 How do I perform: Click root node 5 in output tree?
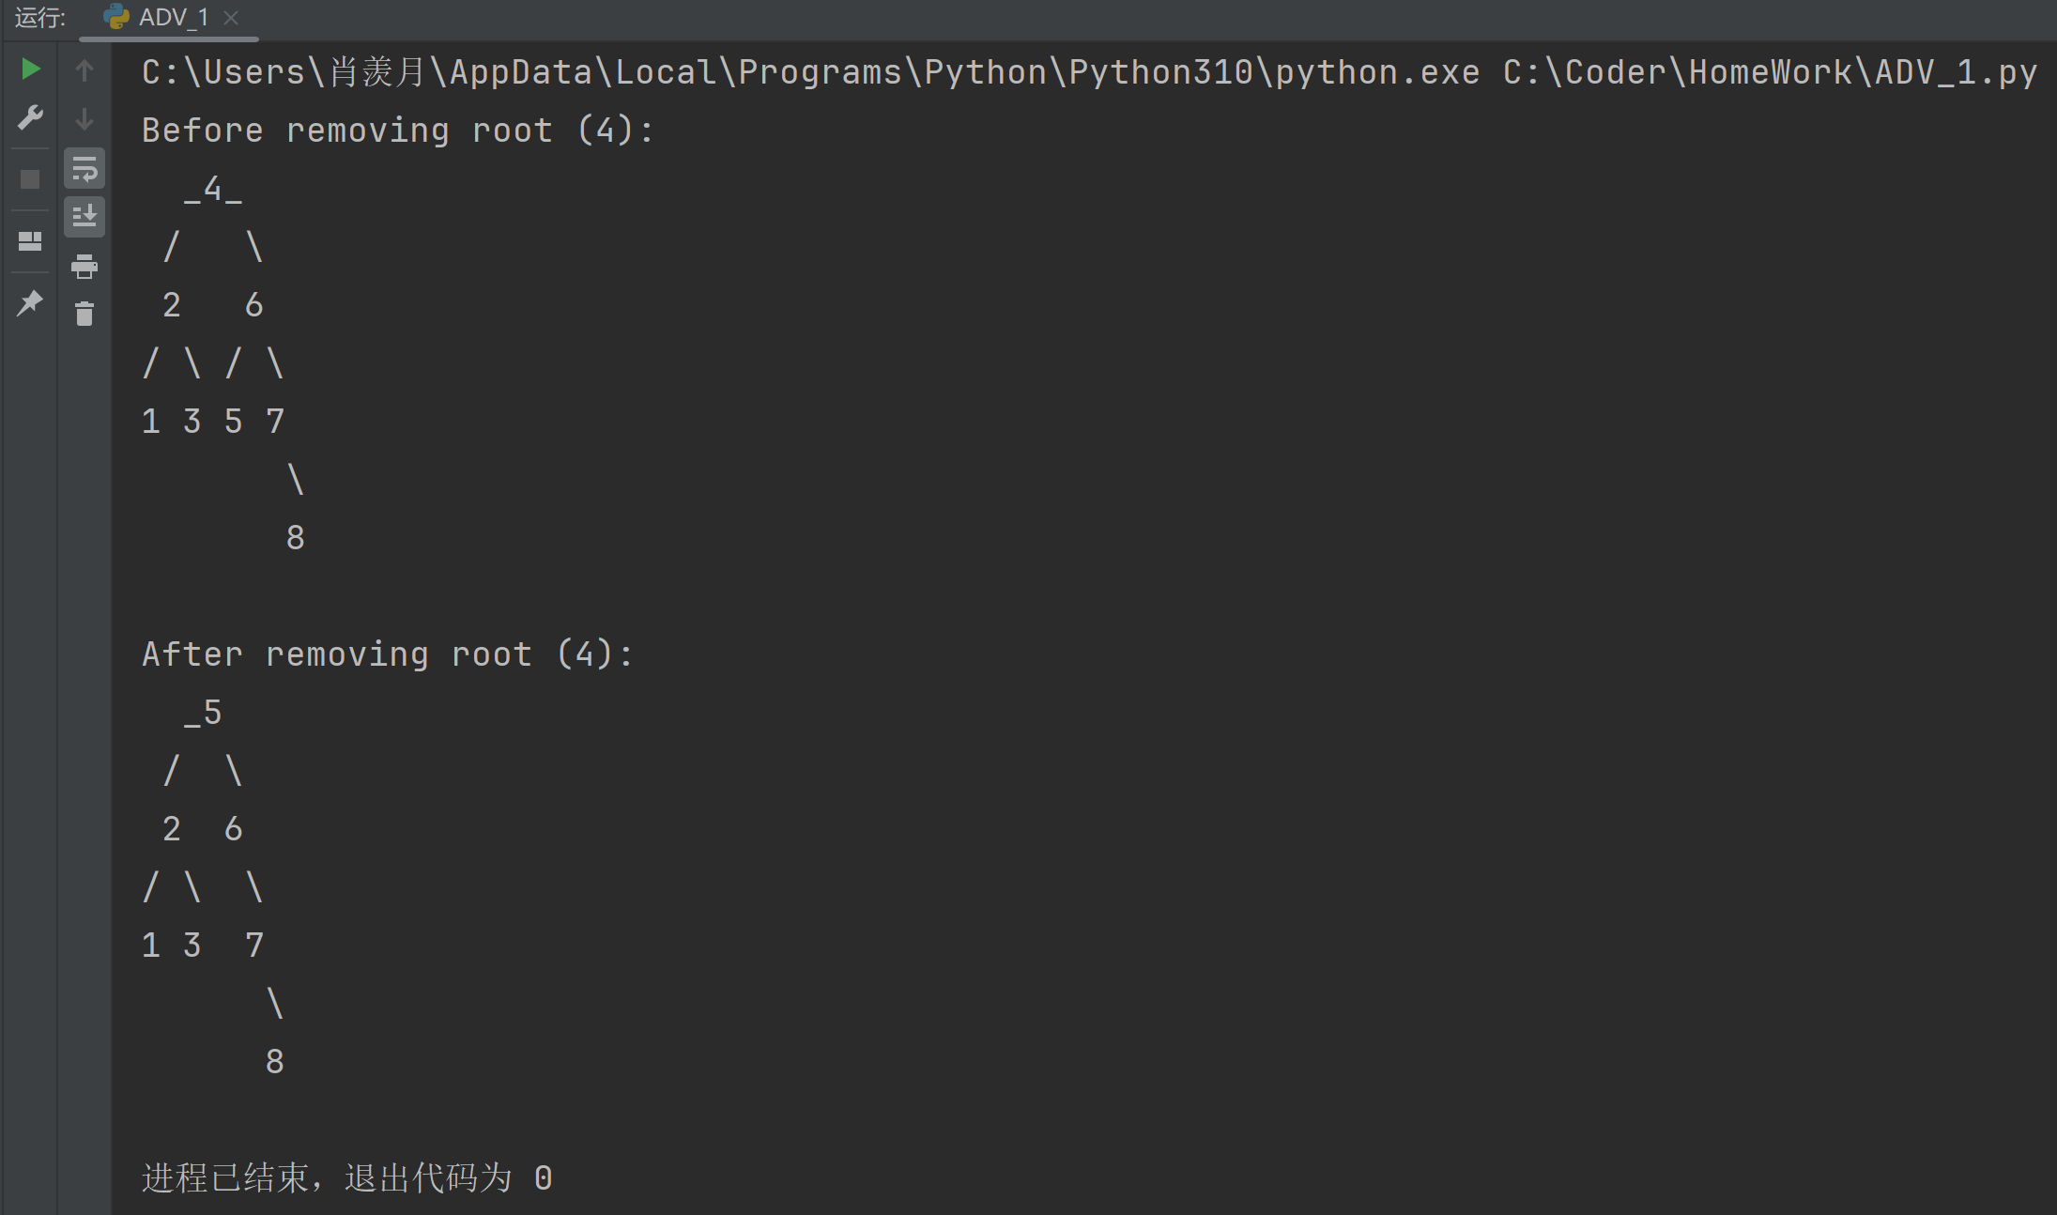point(213,713)
